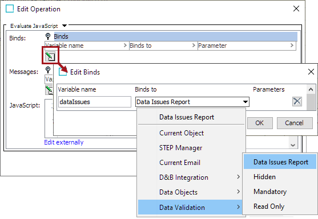Click the dataIssues variable name field
318x219 pixels.
(x=95, y=102)
